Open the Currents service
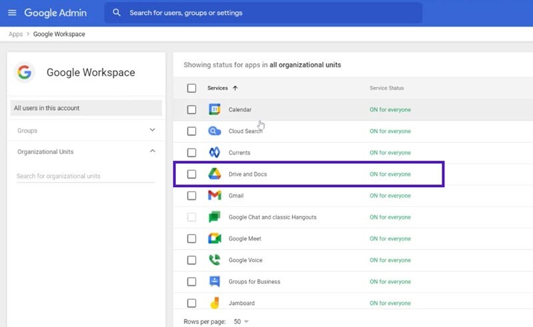533x327 pixels. tap(239, 153)
